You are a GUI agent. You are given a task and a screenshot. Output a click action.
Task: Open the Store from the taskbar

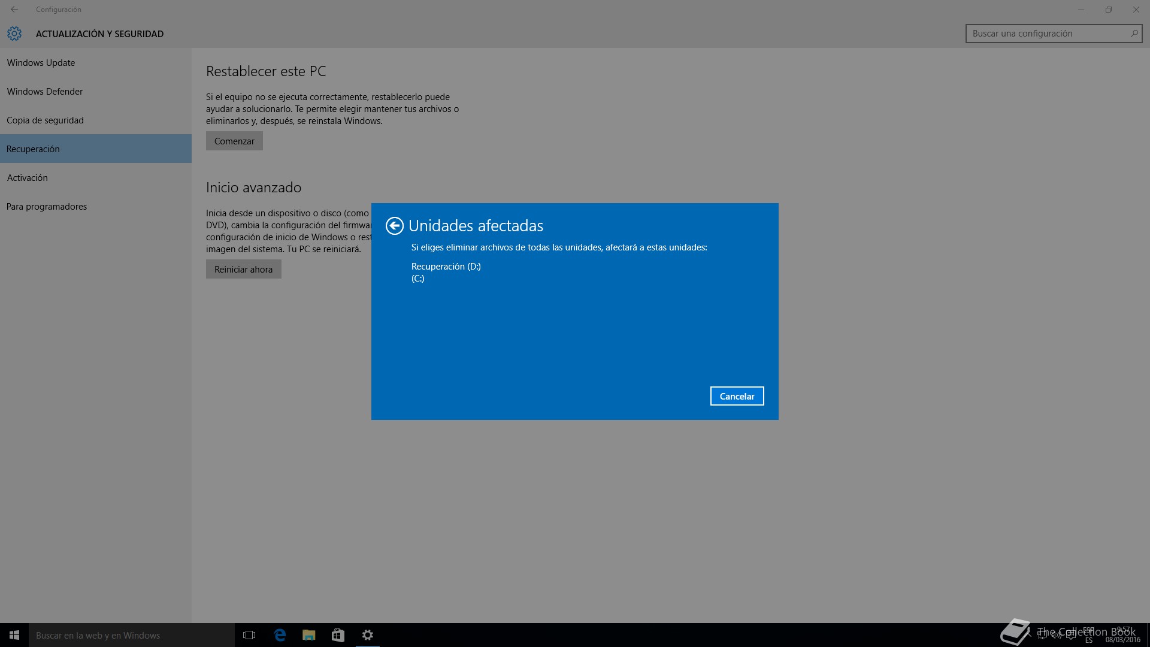click(x=338, y=635)
